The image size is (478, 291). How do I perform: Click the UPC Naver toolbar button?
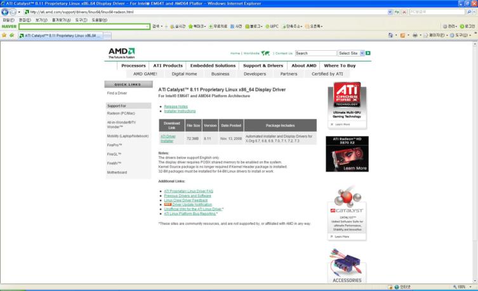272,27
